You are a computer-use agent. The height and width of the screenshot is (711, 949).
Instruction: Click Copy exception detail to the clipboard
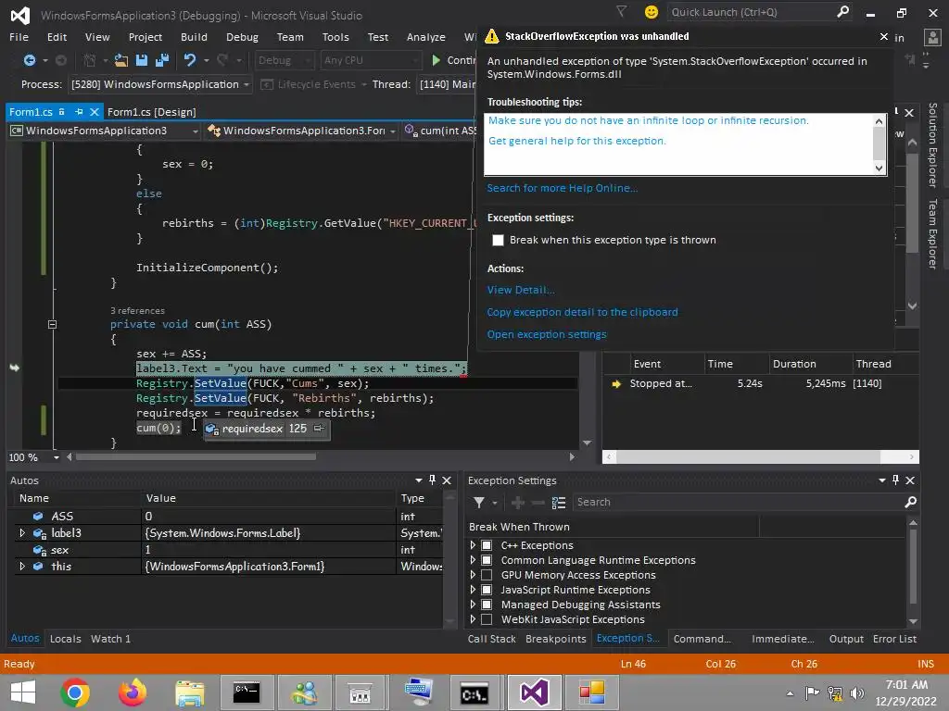click(583, 312)
